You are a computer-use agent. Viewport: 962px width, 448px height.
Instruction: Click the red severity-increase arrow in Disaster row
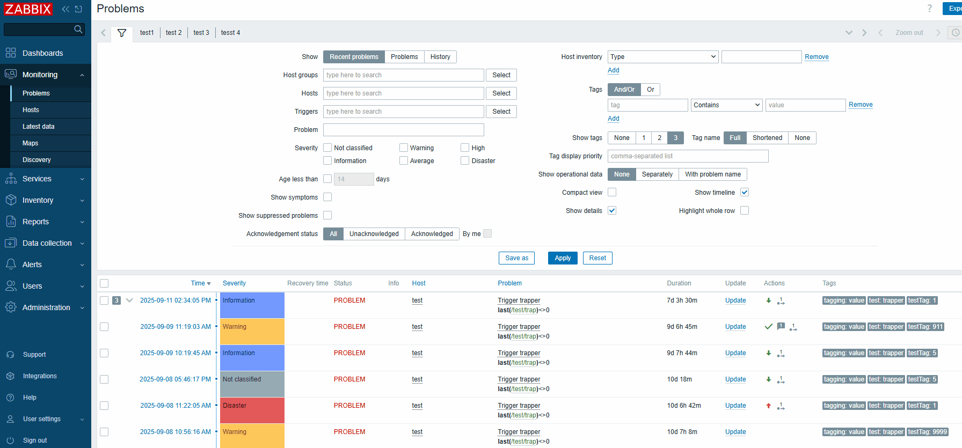(x=769, y=406)
